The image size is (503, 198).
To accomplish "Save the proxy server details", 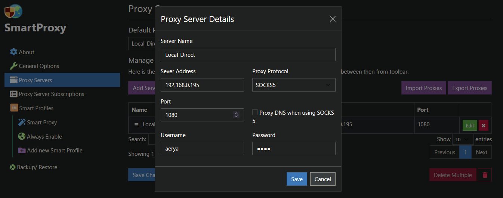I will coord(297,179).
